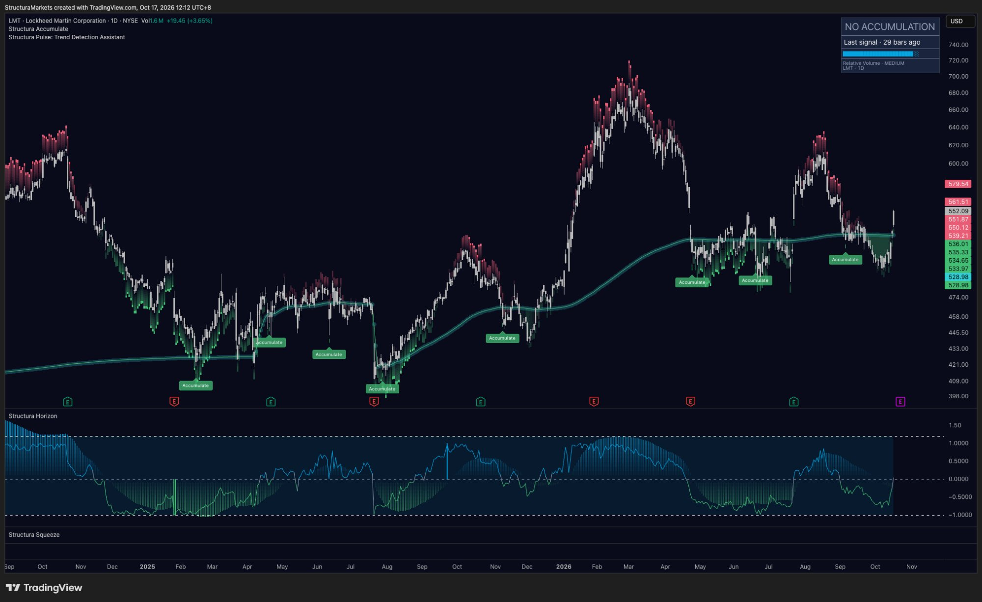The image size is (982, 602).
Task: Click the NO ACCUMULATION status header
Action: (x=890, y=27)
